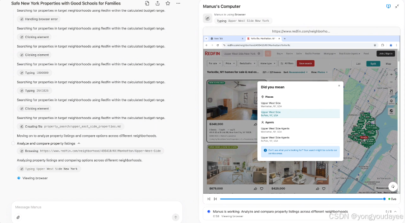Zoom in on the Redfin map

pyautogui.click(x=391, y=75)
